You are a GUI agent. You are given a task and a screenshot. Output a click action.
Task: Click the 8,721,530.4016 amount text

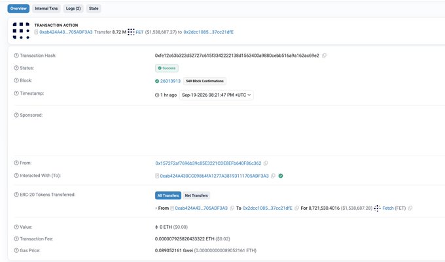324,208
